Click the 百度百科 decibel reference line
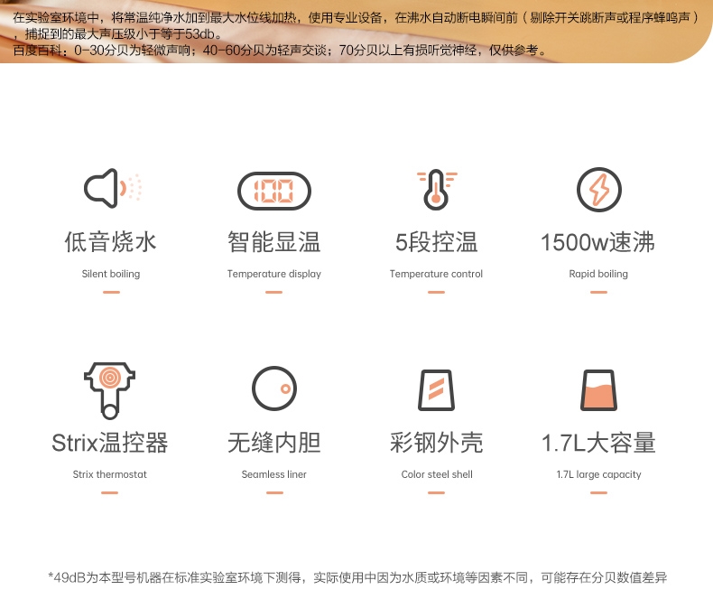The height and width of the screenshot is (599, 713). click(280, 51)
